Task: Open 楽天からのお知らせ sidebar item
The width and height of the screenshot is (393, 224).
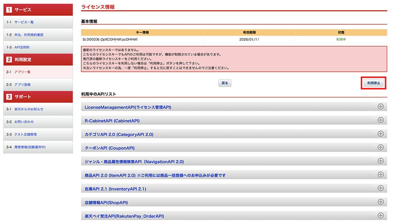Action: click(x=29, y=109)
